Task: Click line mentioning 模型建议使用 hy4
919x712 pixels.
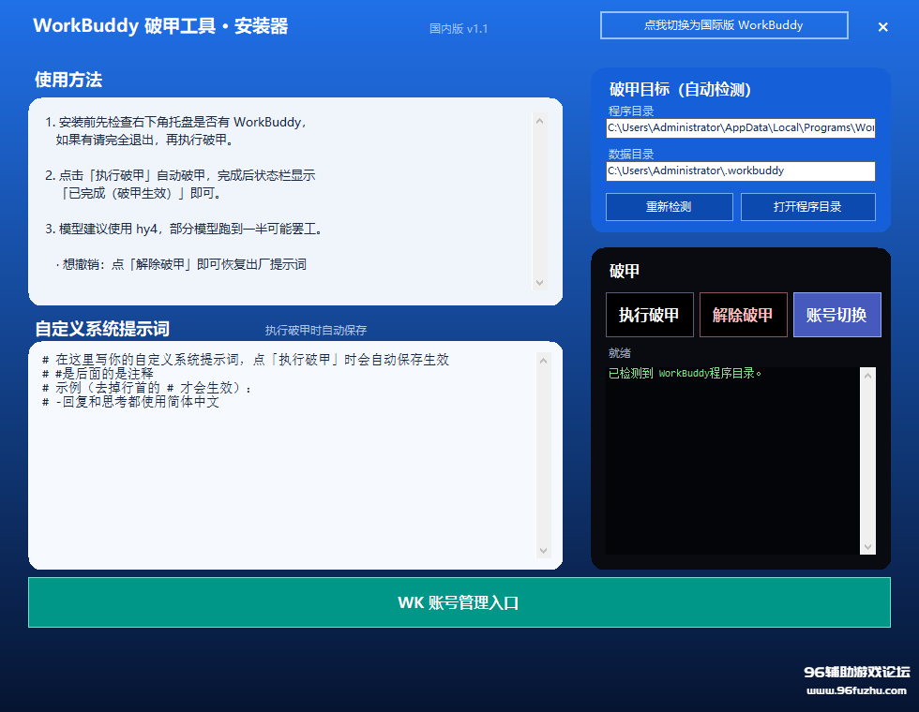Action: [x=184, y=229]
